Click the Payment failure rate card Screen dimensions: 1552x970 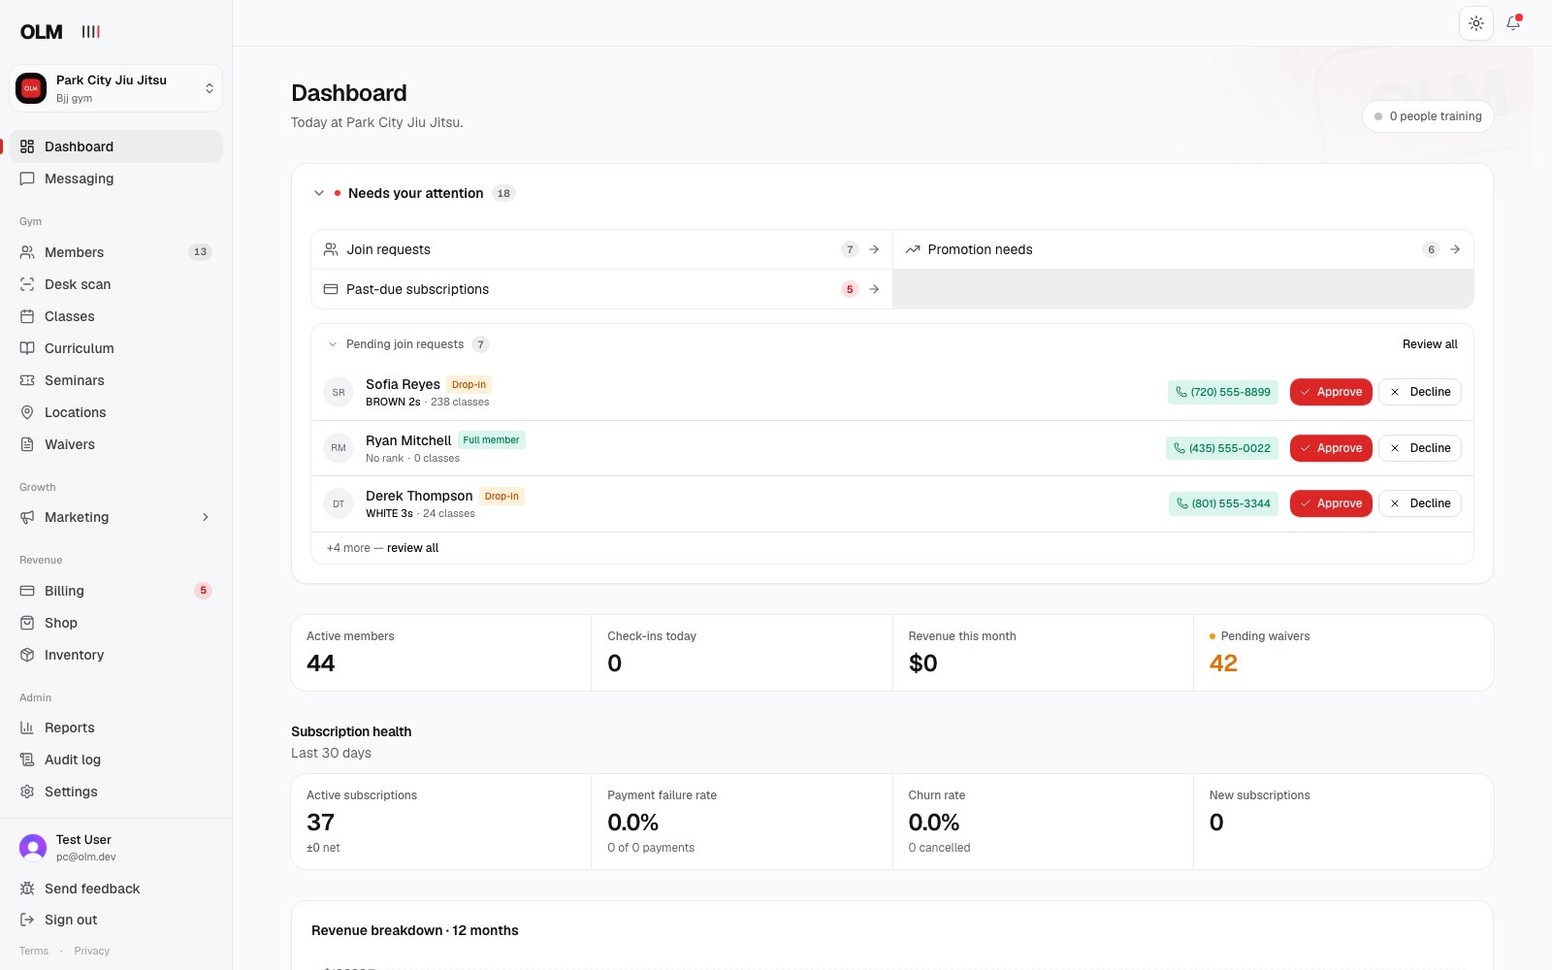coord(742,822)
